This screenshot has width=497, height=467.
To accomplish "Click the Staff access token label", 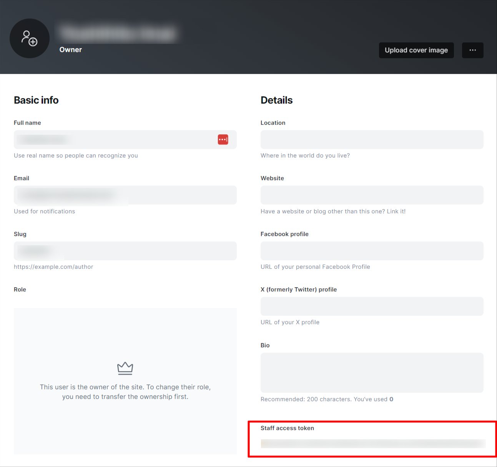I will click(x=287, y=428).
